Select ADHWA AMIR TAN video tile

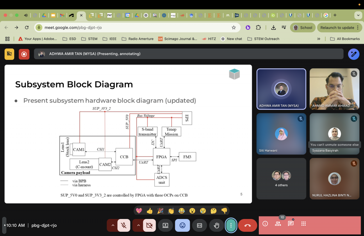(282, 89)
